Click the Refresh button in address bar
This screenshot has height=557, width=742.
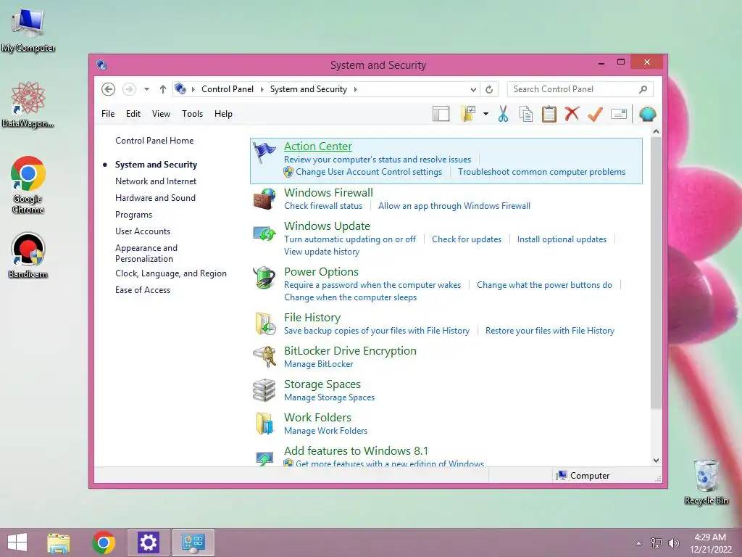click(489, 89)
